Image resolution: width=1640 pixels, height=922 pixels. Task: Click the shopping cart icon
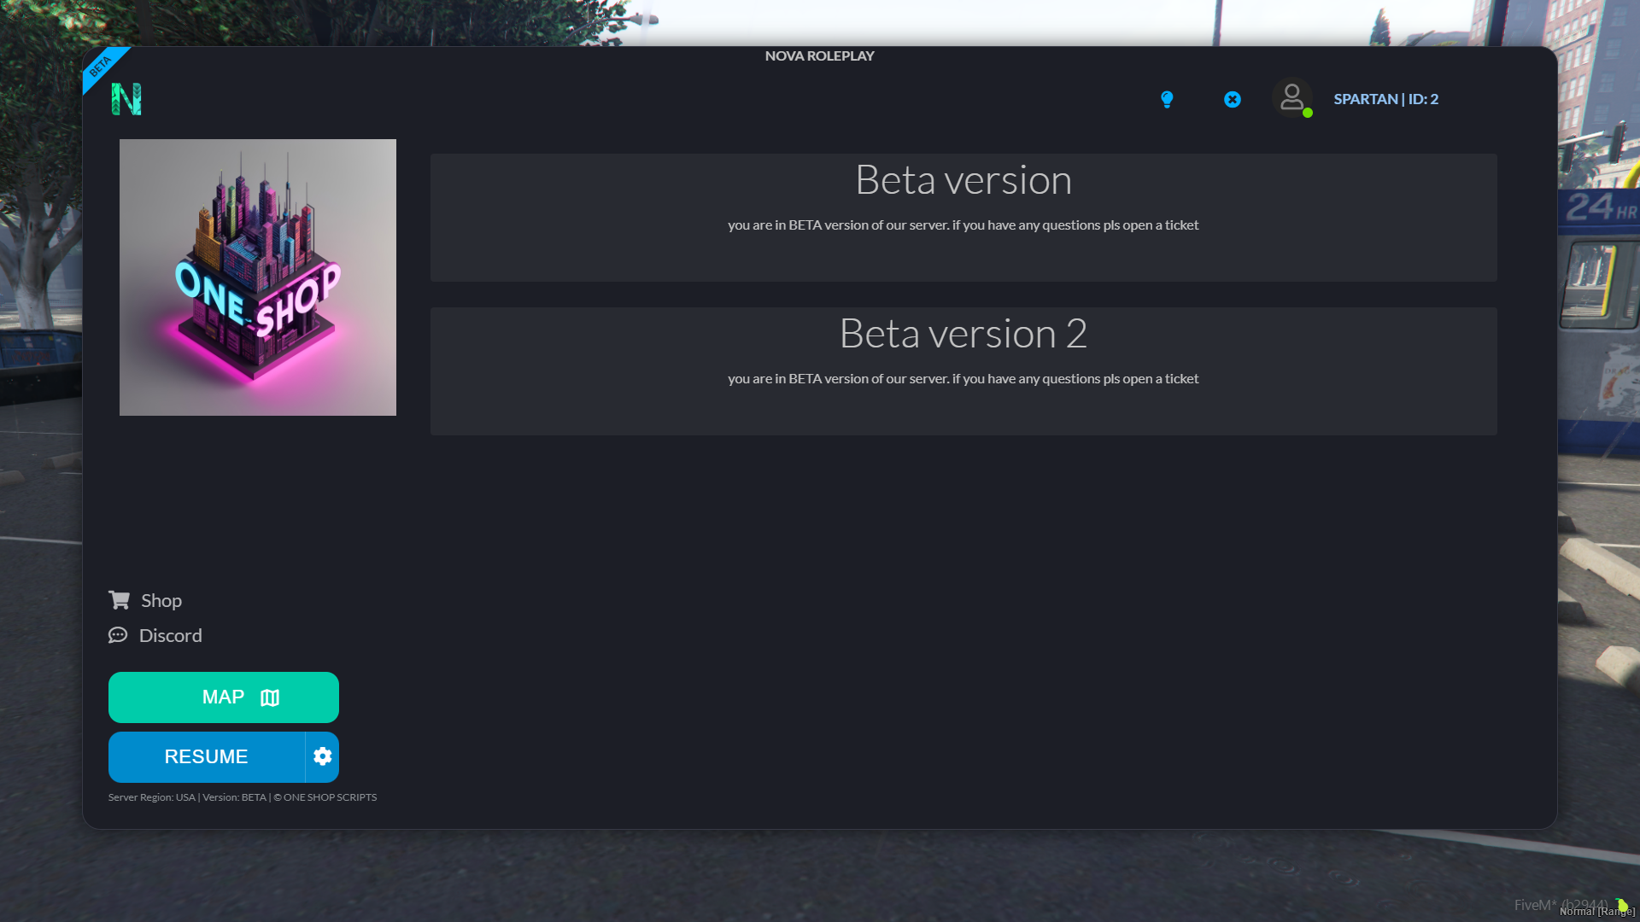(119, 600)
